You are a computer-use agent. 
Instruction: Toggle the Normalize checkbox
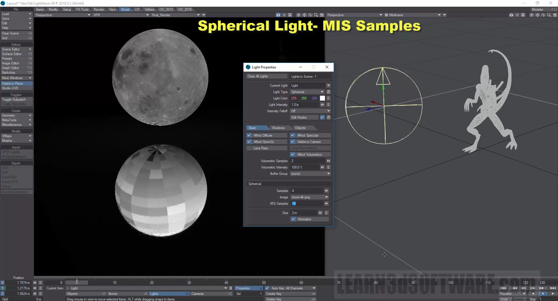coord(293,219)
